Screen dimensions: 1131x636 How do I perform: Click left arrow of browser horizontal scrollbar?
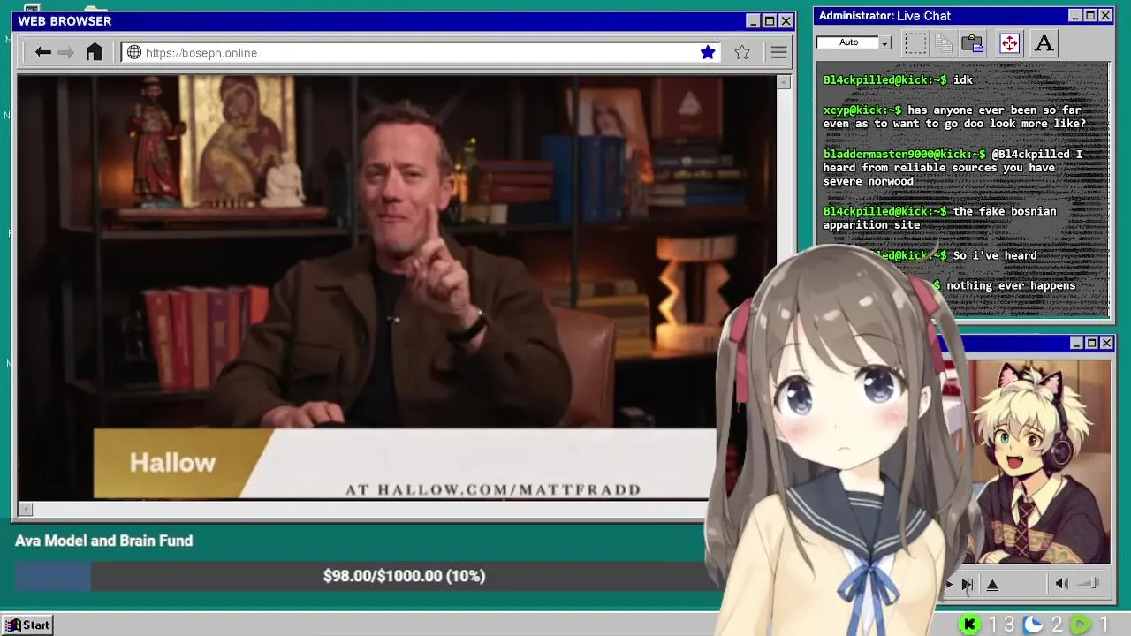pyautogui.click(x=26, y=509)
